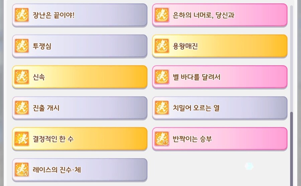Select the 치밀어 오르는 열 skill label

(196, 108)
